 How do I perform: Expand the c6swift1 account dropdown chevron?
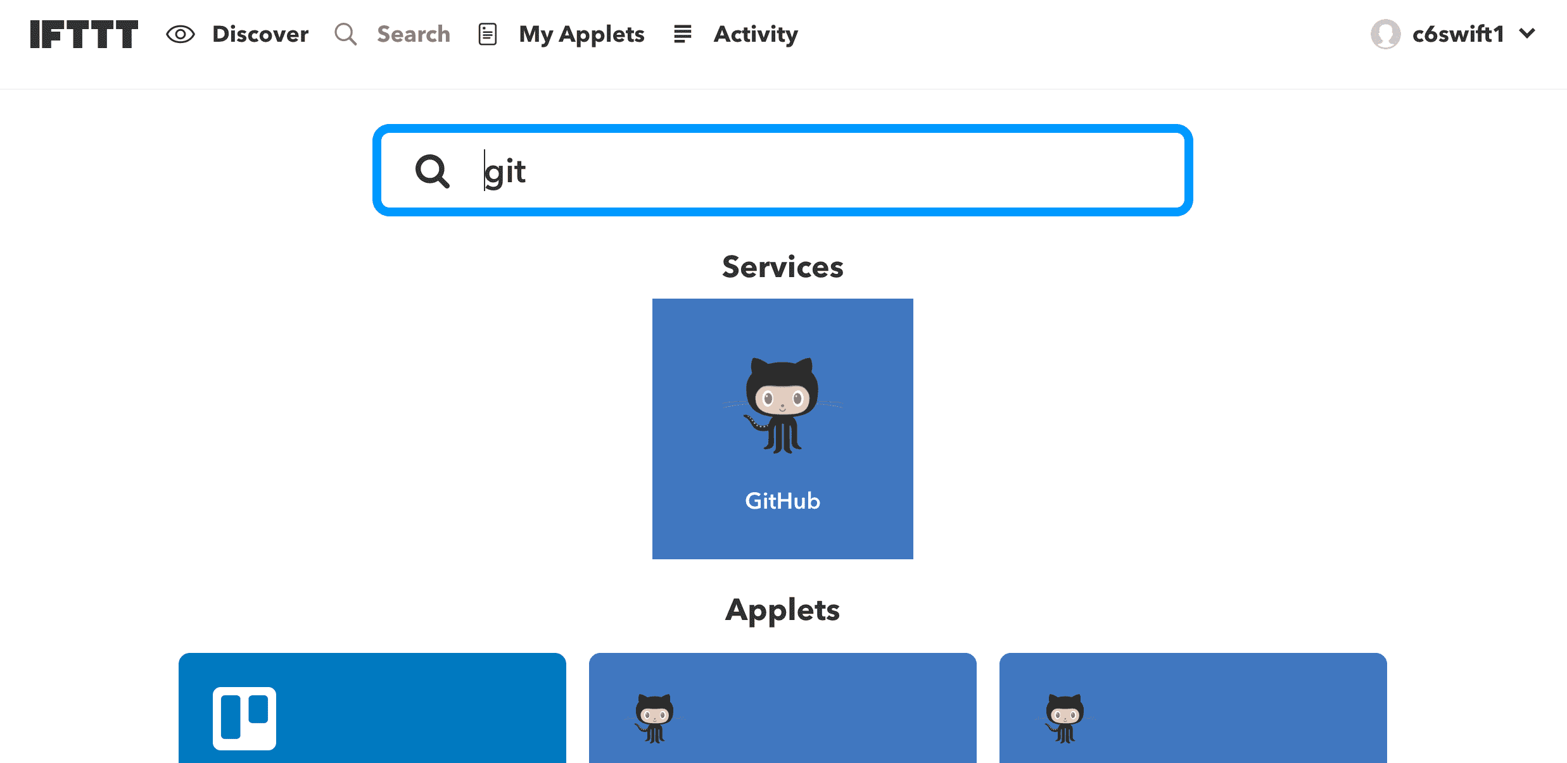click(x=1528, y=34)
